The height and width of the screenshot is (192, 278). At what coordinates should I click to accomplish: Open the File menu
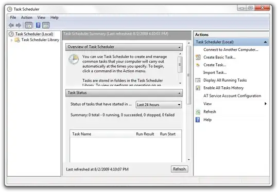tap(13, 17)
